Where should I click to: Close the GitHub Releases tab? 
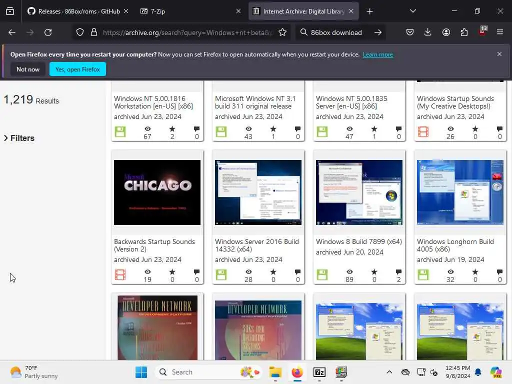(125, 11)
